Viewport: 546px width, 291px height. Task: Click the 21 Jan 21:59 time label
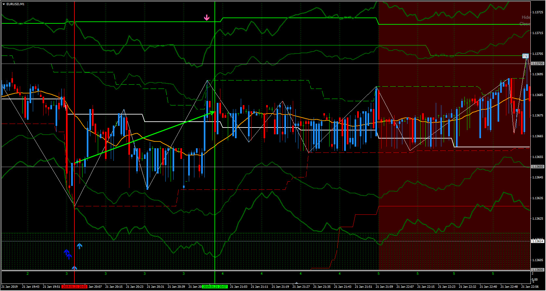(x=384, y=287)
